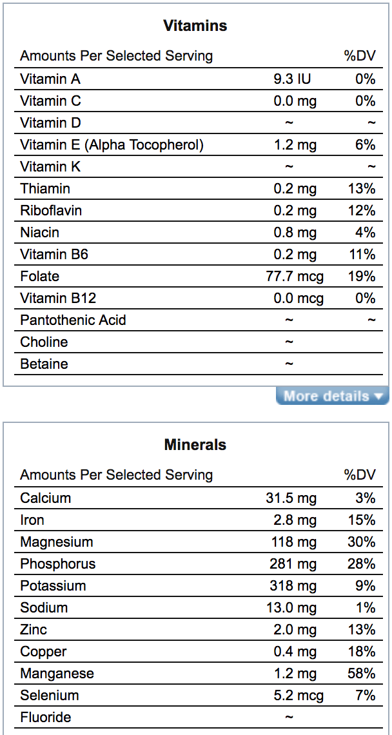This screenshot has width=392, height=735.
Task: Click the Choline entry
Action: click(x=43, y=342)
